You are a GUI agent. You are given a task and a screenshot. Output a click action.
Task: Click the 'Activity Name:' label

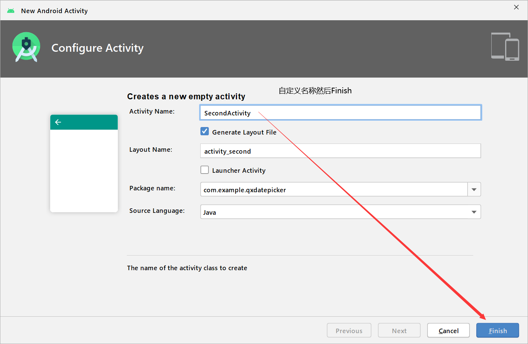tap(152, 111)
